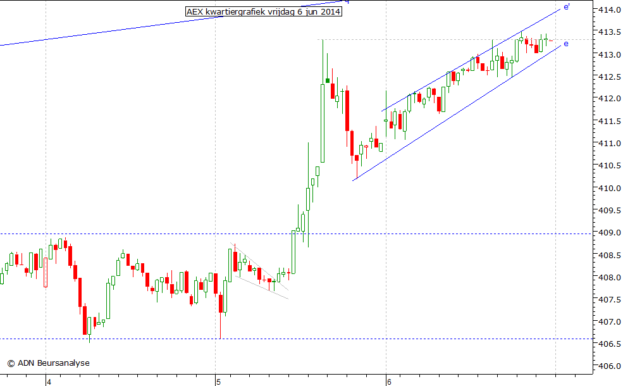The image size is (623, 386).
Task: Click the 411.0 price axis label
Action: point(610,144)
